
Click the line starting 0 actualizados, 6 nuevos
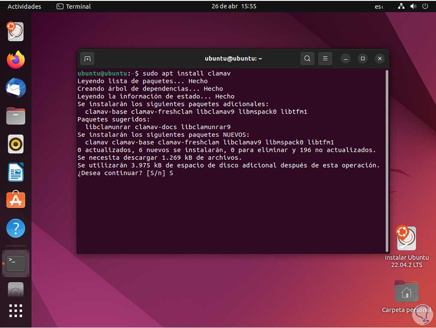tap(227, 150)
